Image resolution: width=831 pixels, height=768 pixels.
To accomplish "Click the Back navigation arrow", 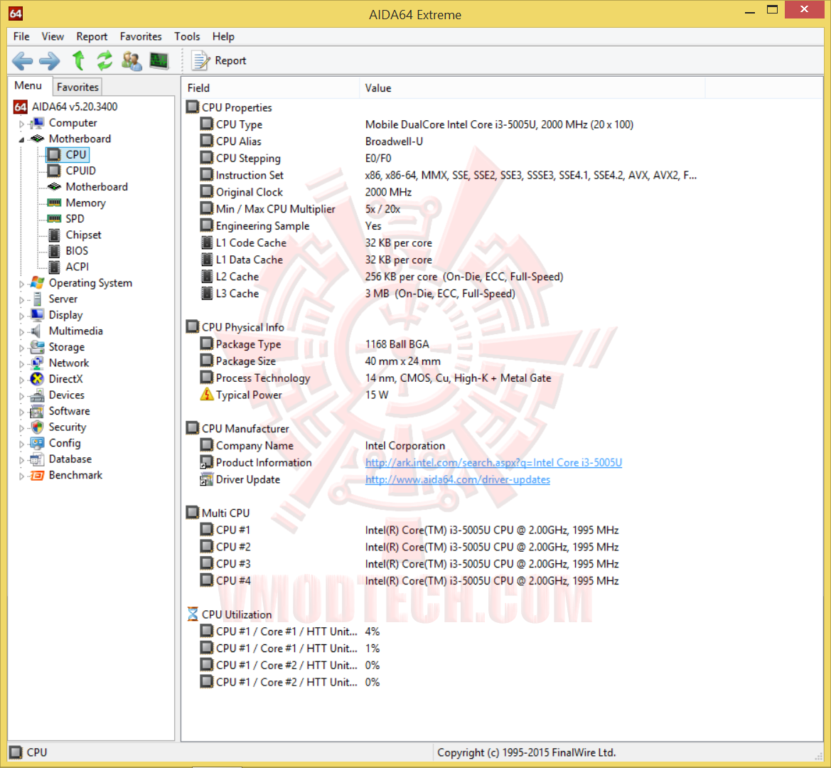I will 22,61.
